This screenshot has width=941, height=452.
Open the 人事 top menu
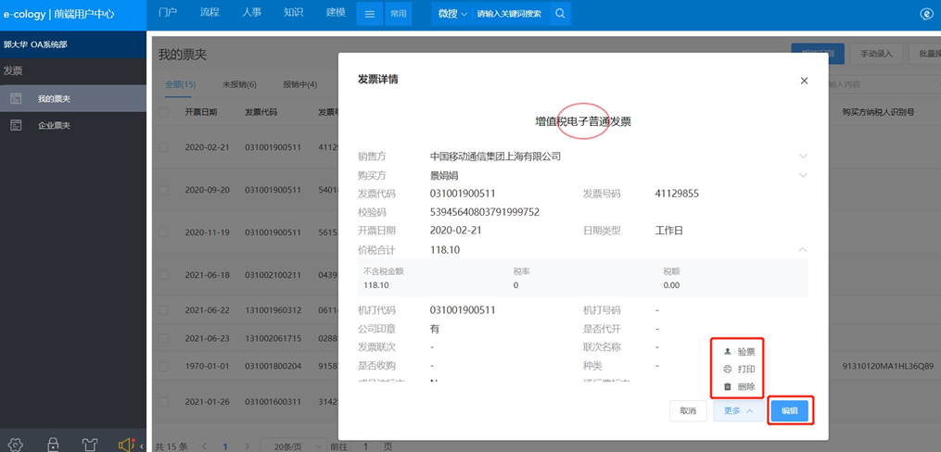pos(251,13)
